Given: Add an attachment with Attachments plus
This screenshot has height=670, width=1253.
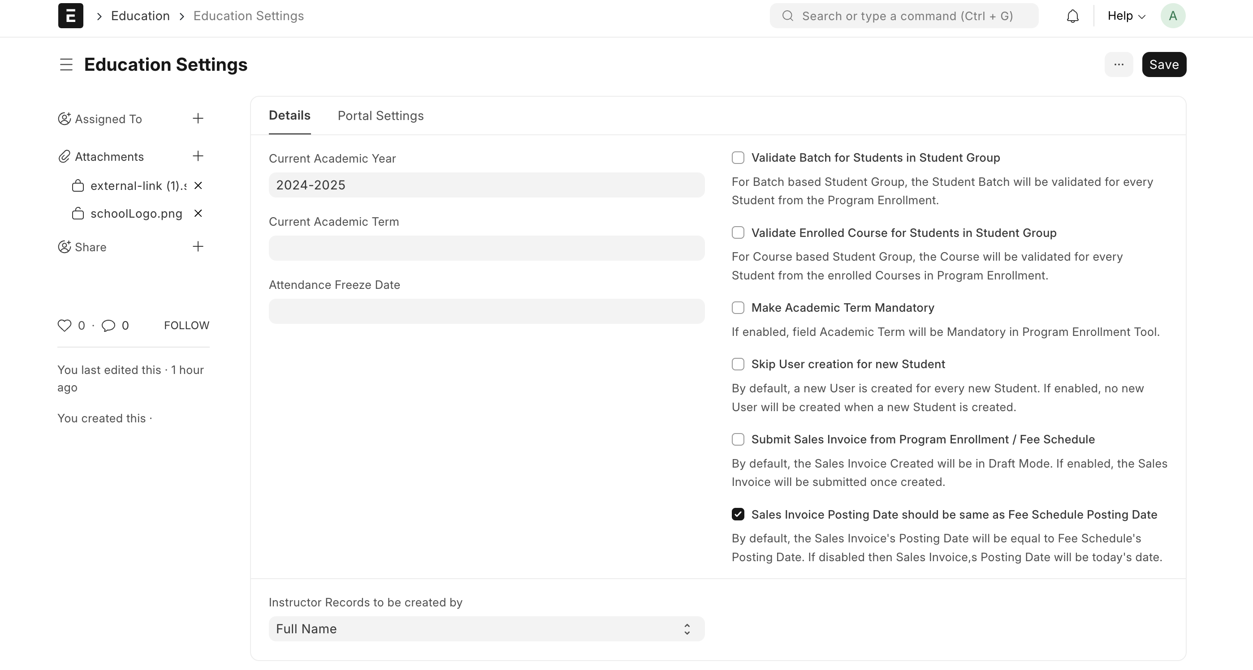Looking at the screenshot, I should [x=198, y=156].
